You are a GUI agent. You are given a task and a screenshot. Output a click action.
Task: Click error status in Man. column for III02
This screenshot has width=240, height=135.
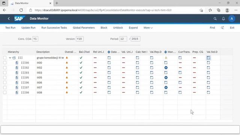click(x=166, y=67)
